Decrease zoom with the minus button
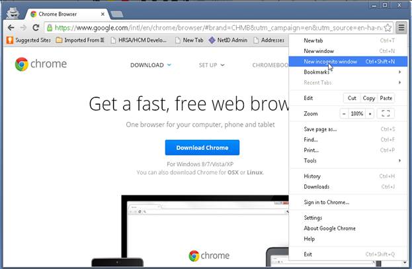Screen dimensions: 412x269 click(x=344, y=114)
